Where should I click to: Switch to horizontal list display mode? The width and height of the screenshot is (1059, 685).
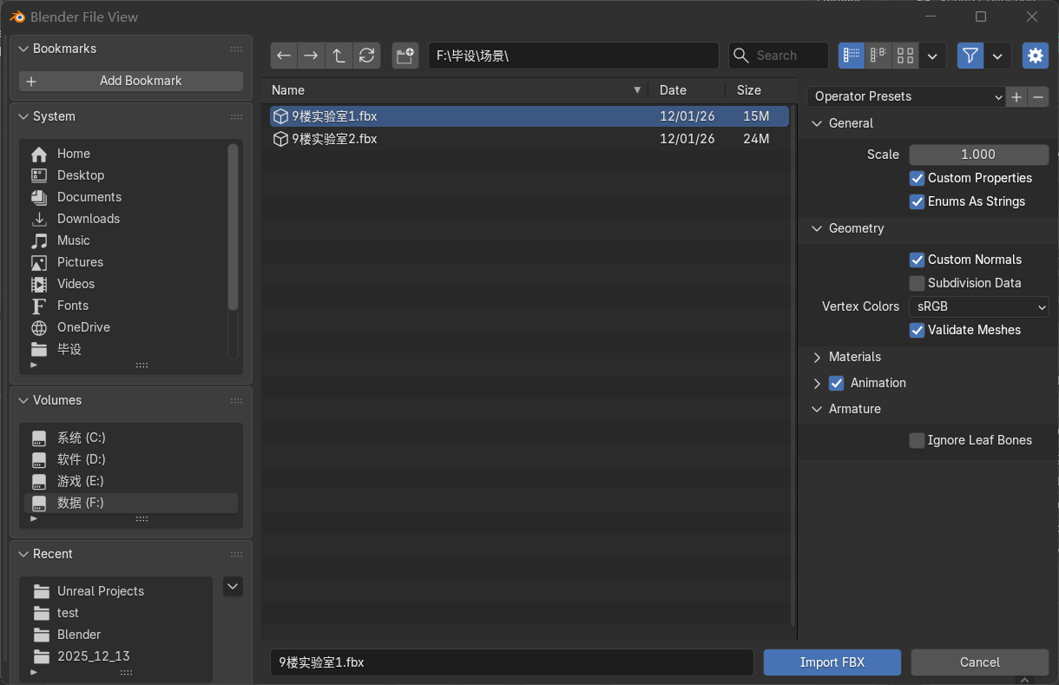[x=878, y=56]
